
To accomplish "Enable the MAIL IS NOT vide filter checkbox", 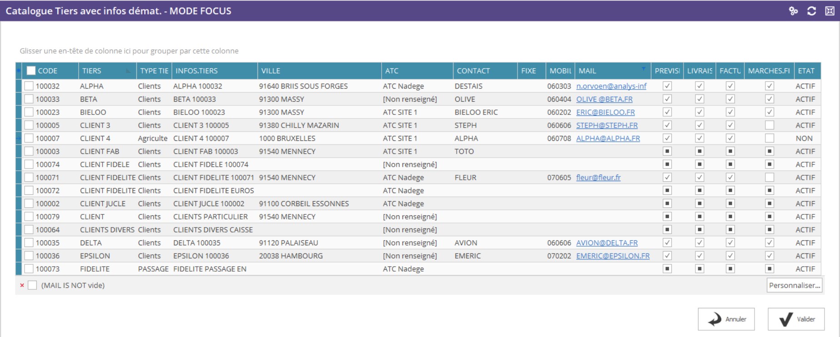I will [32, 285].
